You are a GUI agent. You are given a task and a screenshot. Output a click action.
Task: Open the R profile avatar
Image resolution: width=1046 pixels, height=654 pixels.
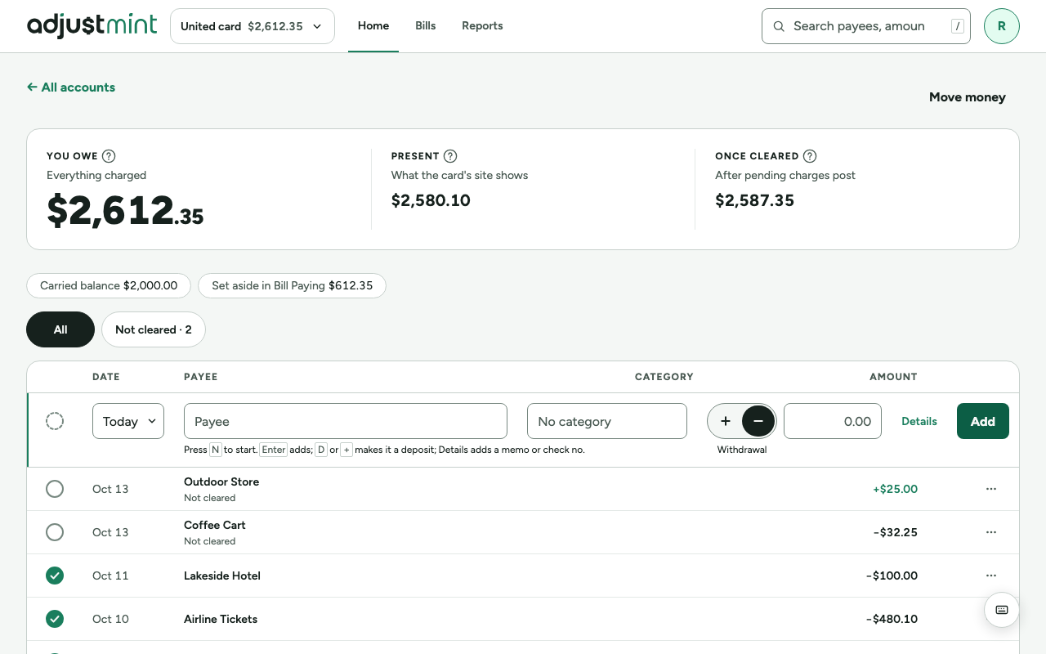tap(1002, 26)
